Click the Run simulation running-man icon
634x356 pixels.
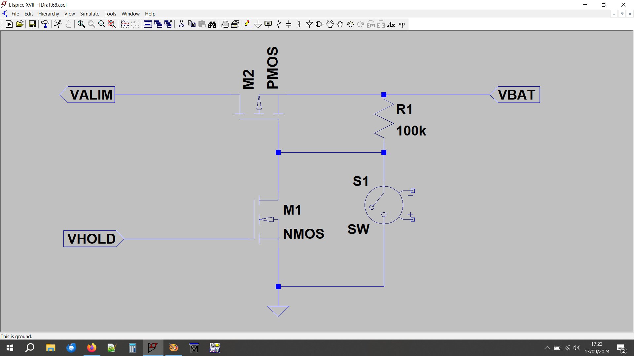[58, 24]
